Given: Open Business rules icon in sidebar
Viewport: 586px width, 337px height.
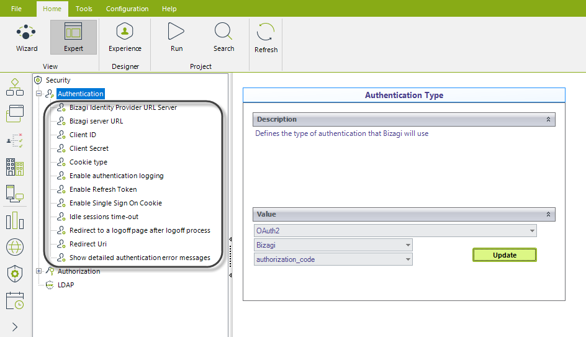Looking at the screenshot, I should [15, 140].
